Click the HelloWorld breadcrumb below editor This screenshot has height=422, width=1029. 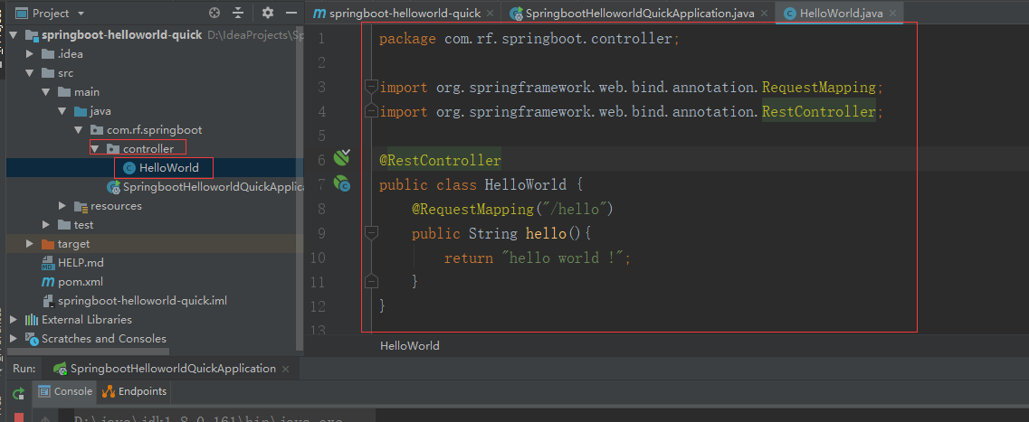pyautogui.click(x=409, y=346)
